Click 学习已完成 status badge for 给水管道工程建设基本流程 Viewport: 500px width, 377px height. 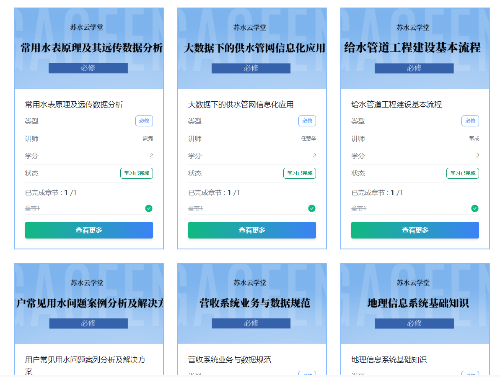pyautogui.click(x=463, y=173)
